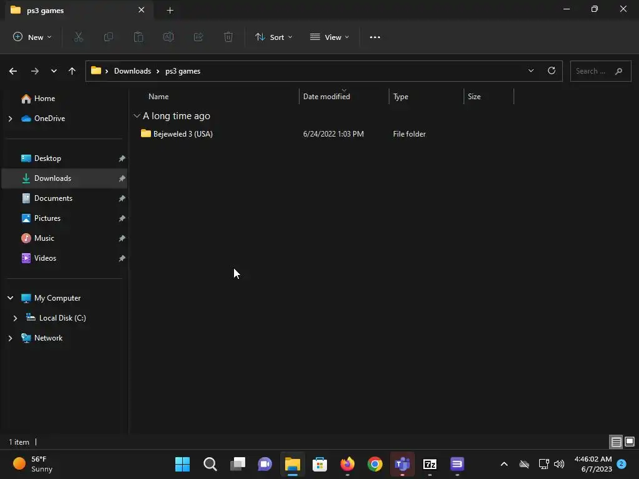Switch to large thumbnails view icon in status bar
Screen dimensions: 639x479
pyautogui.click(x=630, y=442)
